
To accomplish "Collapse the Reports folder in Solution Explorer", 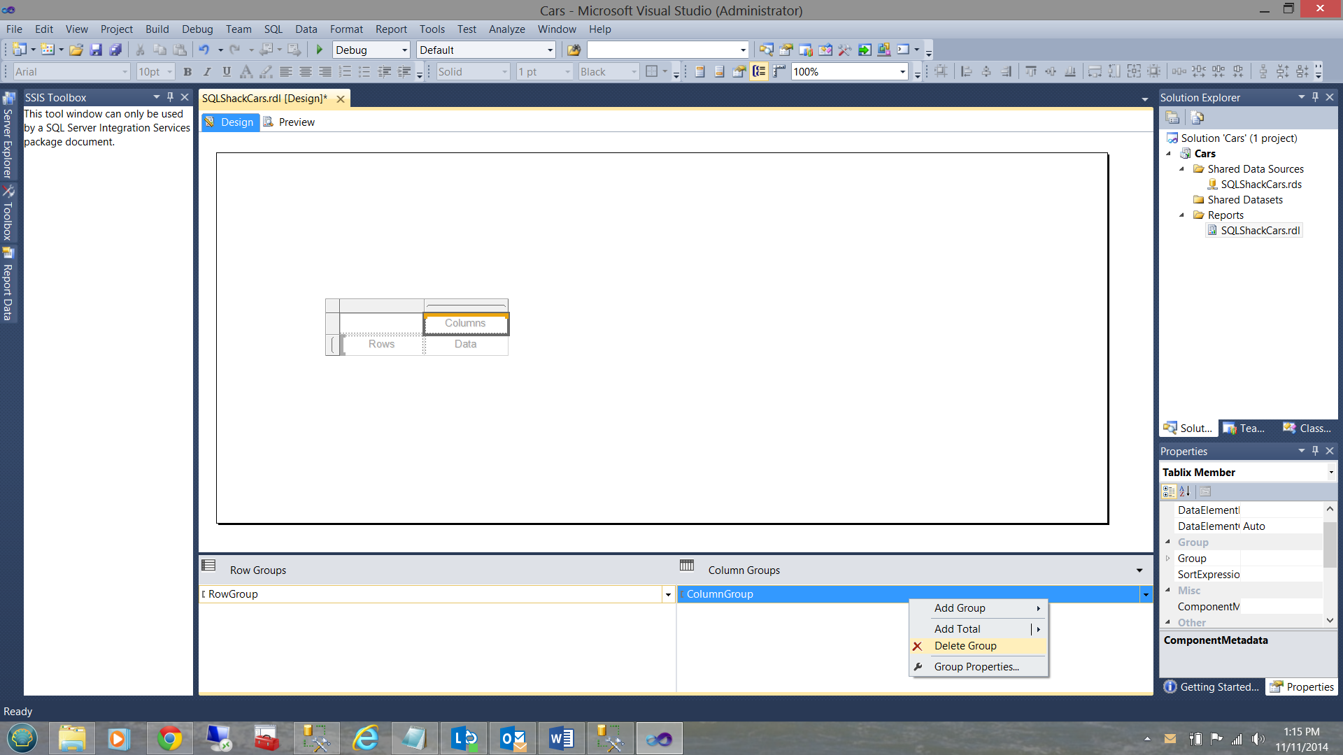I will (x=1182, y=215).
